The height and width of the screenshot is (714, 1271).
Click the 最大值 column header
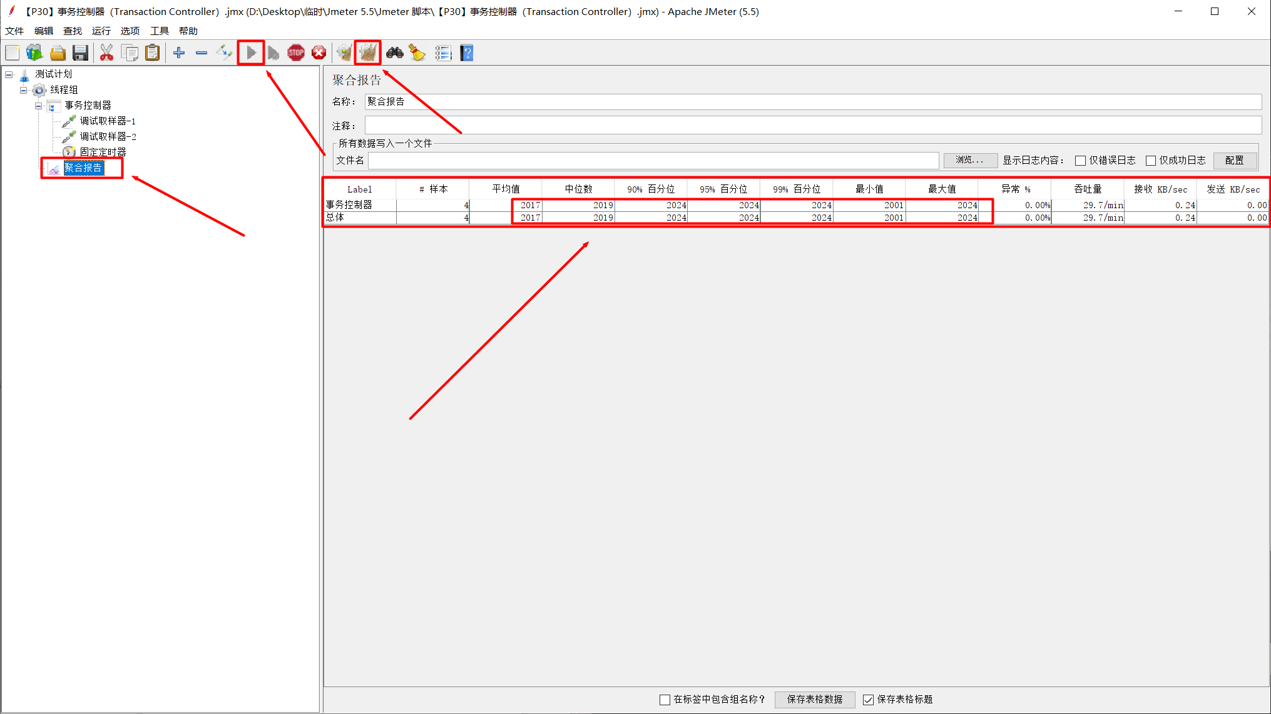[x=942, y=189]
